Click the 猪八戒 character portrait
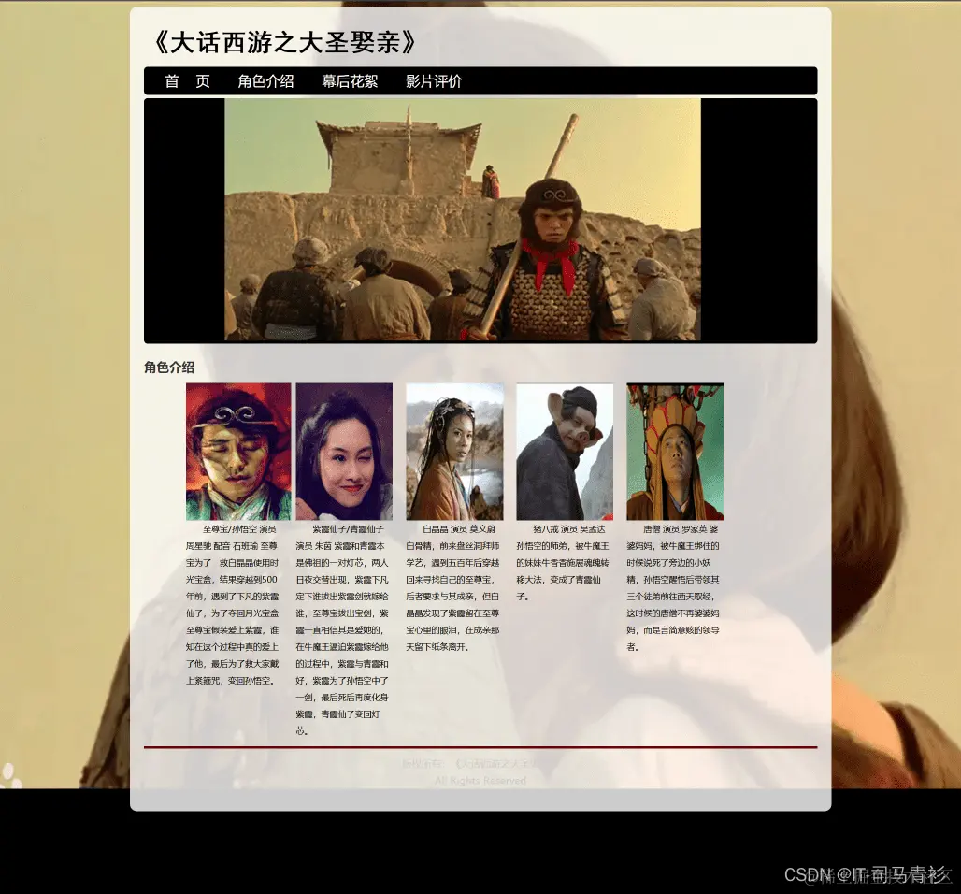 click(x=565, y=452)
